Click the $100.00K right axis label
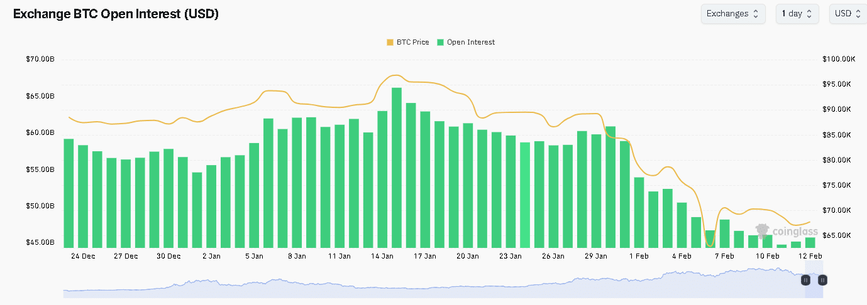867x305 pixels. pyautogui.click(x=839, y=60)
